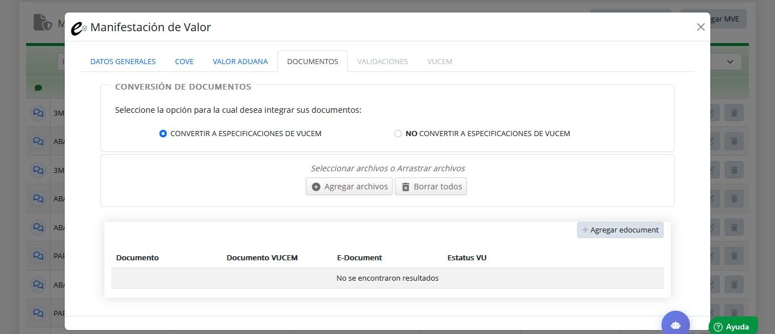This screenshot has height=334, width=775.
Task: Switch to the DATOS GENERALES tab
Action: (123, 61)
